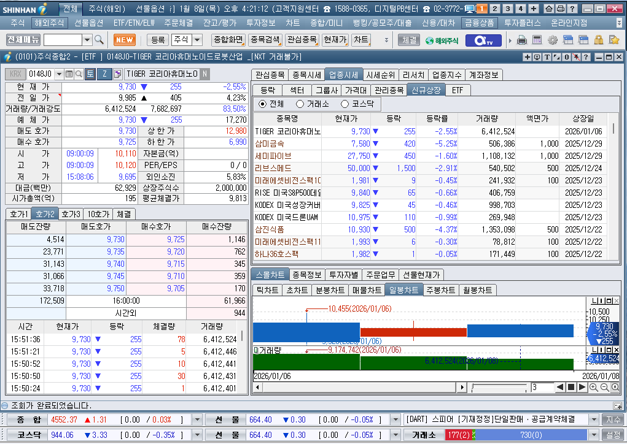Click chart play forward triangle
The height and width of the screenshot is (444, 627).
tap(582, 387)
